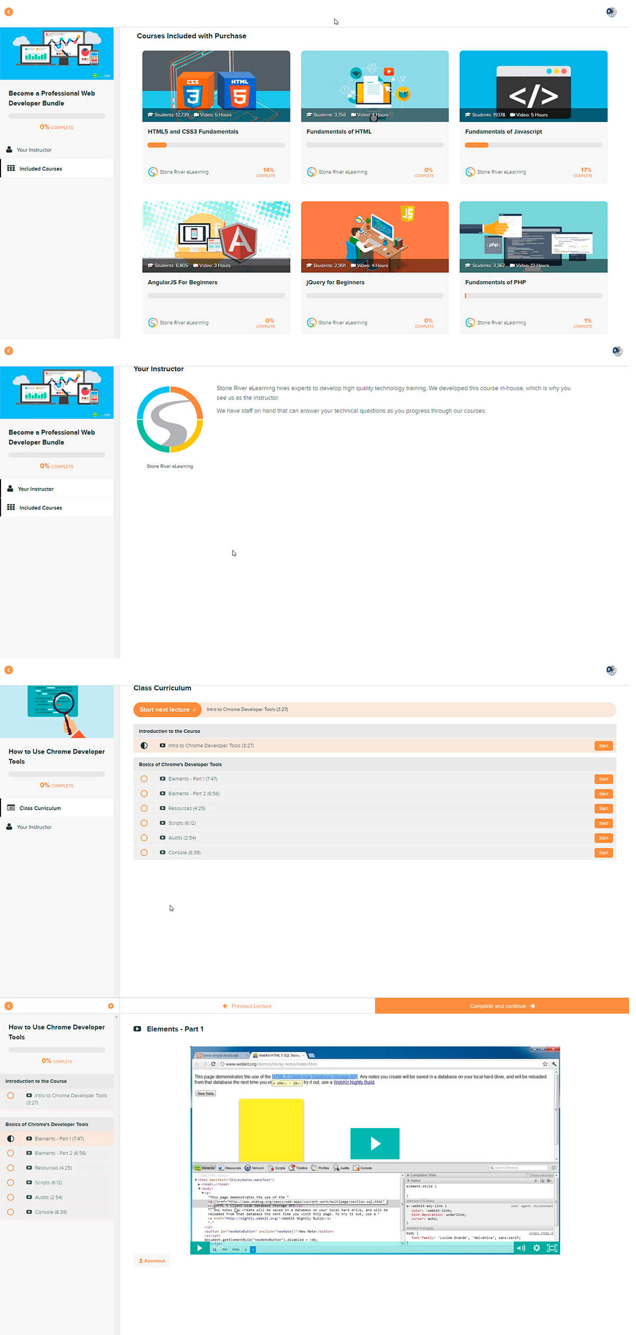Screen dimensions: 636x1335
Task: Click status circle for Resources in Class Curriculum
Action: tap(144, 808)
